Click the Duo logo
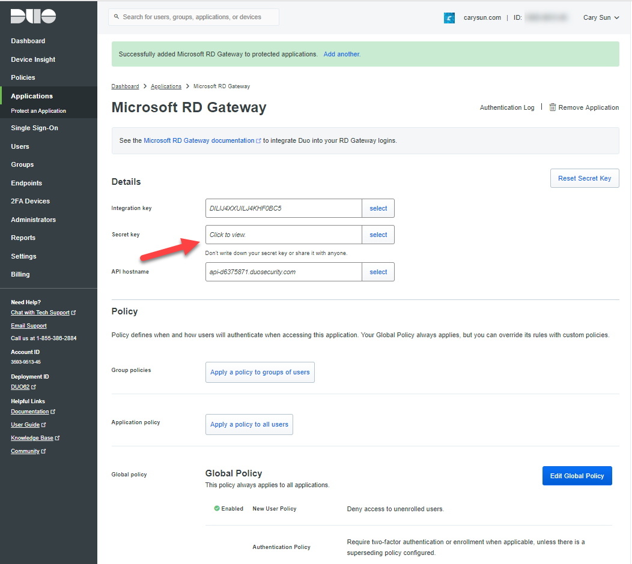The image size is (632, 564). point(33,16)
